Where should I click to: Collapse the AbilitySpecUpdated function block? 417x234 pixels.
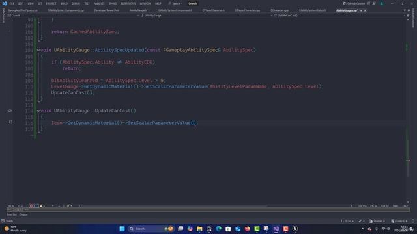pos(38,50)
